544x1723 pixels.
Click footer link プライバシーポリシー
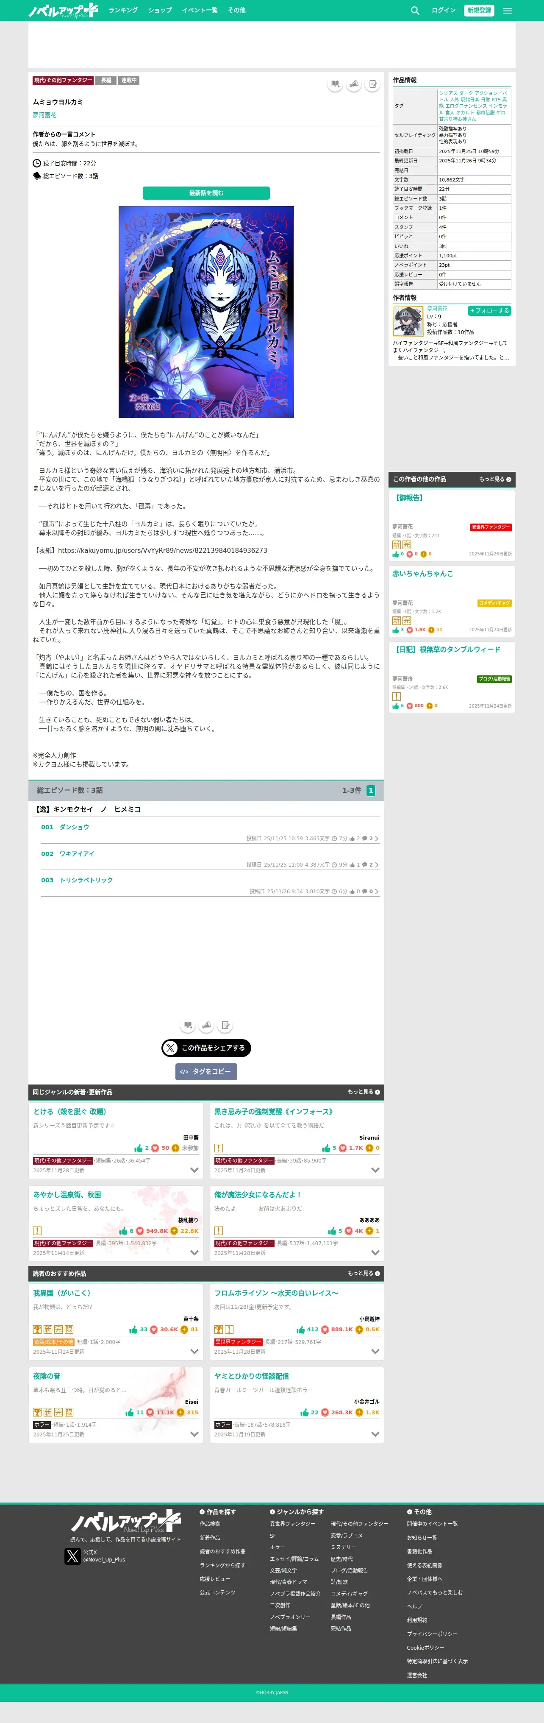tap(433, 1634)
